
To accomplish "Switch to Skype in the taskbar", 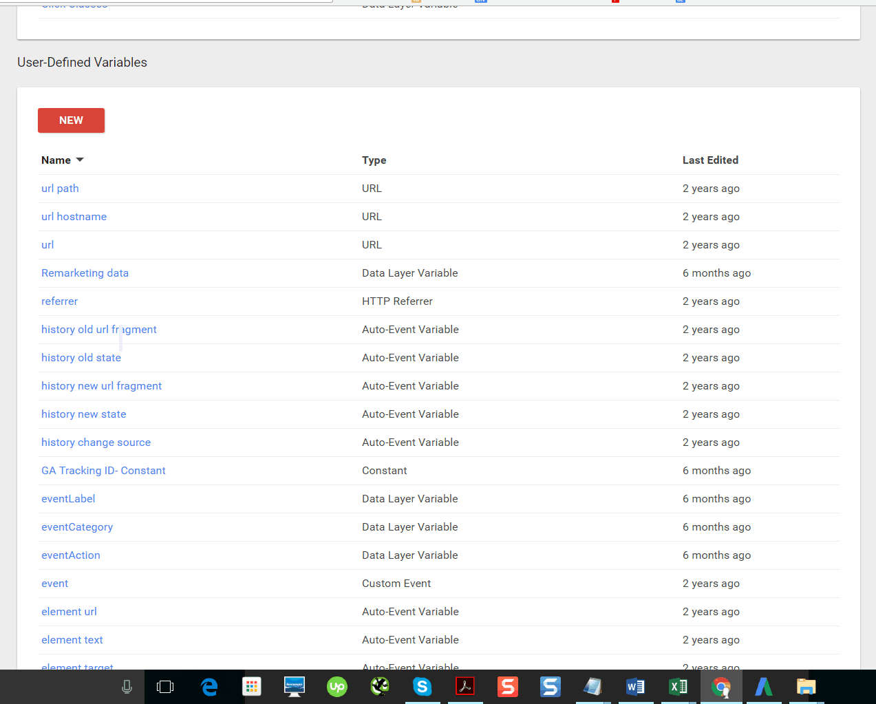I will [423, 687].
